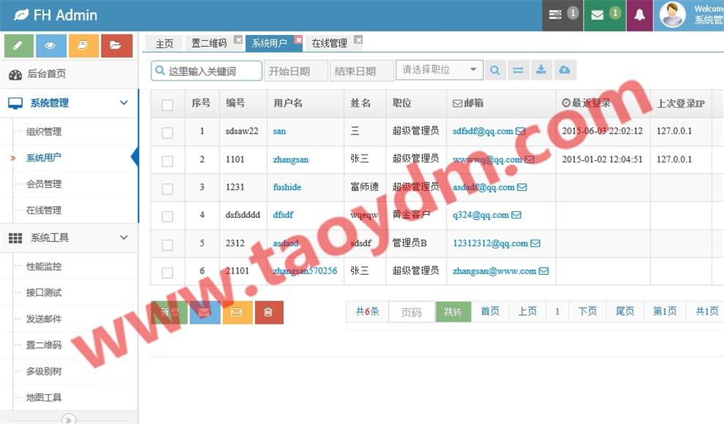The width and height of the screenshot is (724, 424).
Task: Click the envelope icon next to q324@qq.com
Action: 516,215
